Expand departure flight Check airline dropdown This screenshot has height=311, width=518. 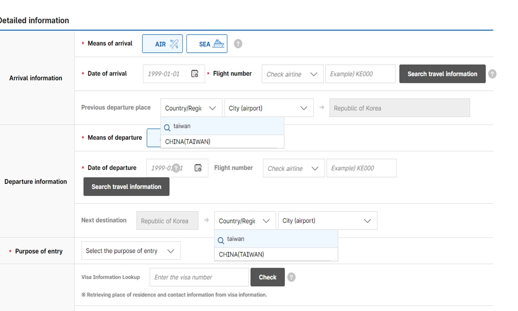(x=293, y=168)
